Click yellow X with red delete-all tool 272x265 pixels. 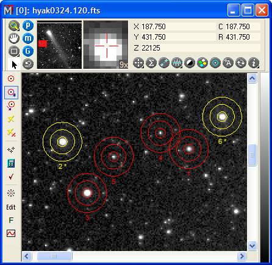11,132
